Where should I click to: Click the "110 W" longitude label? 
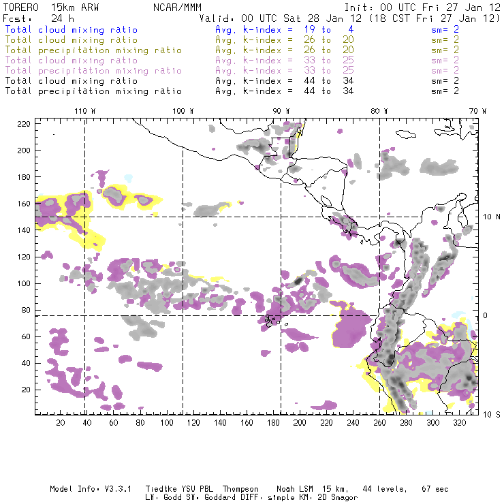tap(85, 111)
